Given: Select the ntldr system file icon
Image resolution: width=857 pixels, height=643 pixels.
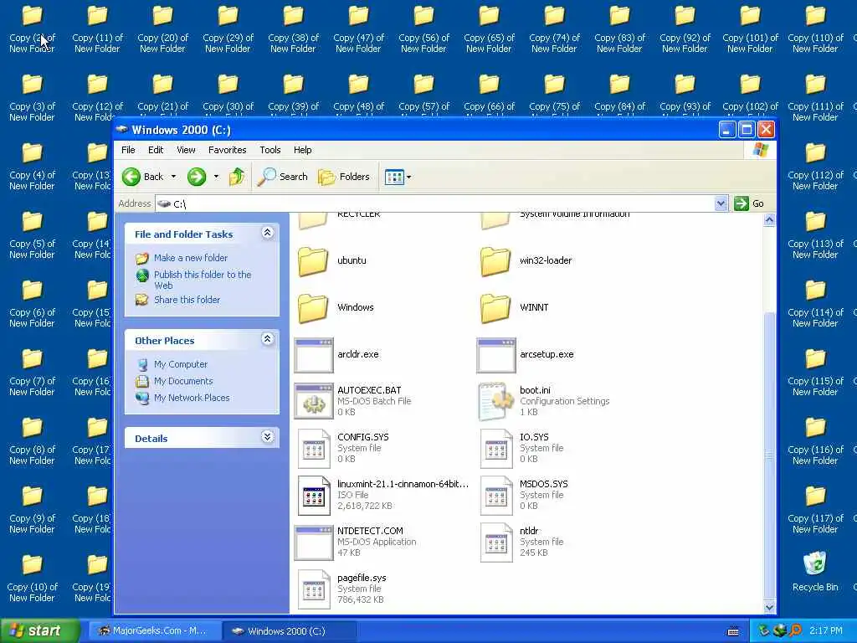Looking at the screenshot, I should click(x=496, y=543).
